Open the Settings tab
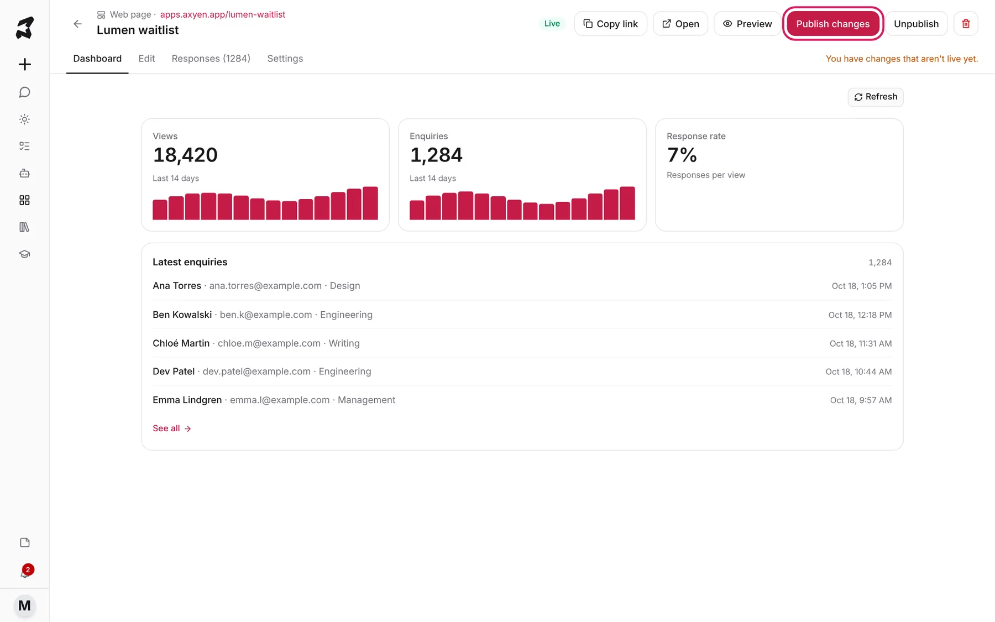Image resolution: width=995 pixels, height=622 pixels. click(285, 59)
